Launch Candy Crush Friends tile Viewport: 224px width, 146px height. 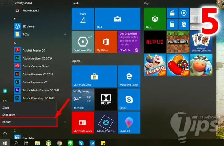[155, 65]
